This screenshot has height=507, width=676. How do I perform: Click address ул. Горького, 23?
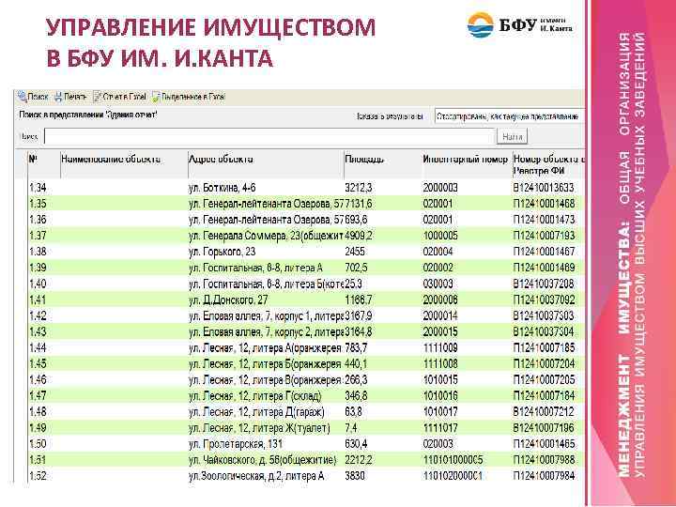click(x=222, y=252)
